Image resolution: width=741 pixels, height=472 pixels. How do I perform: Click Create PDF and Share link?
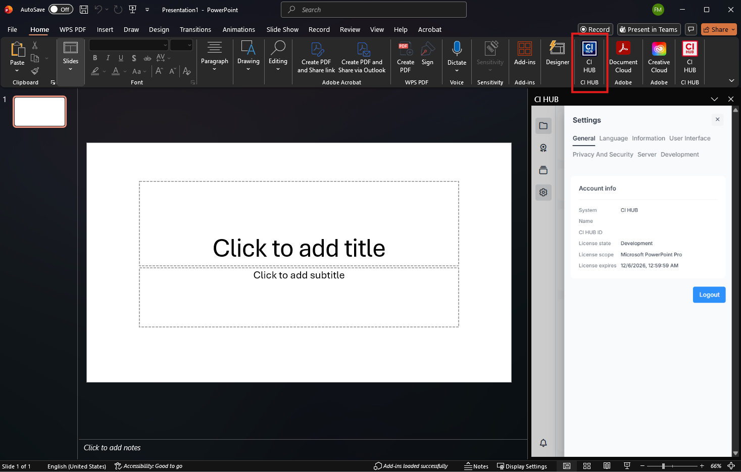pyautogui.click(x=316, y=58)
